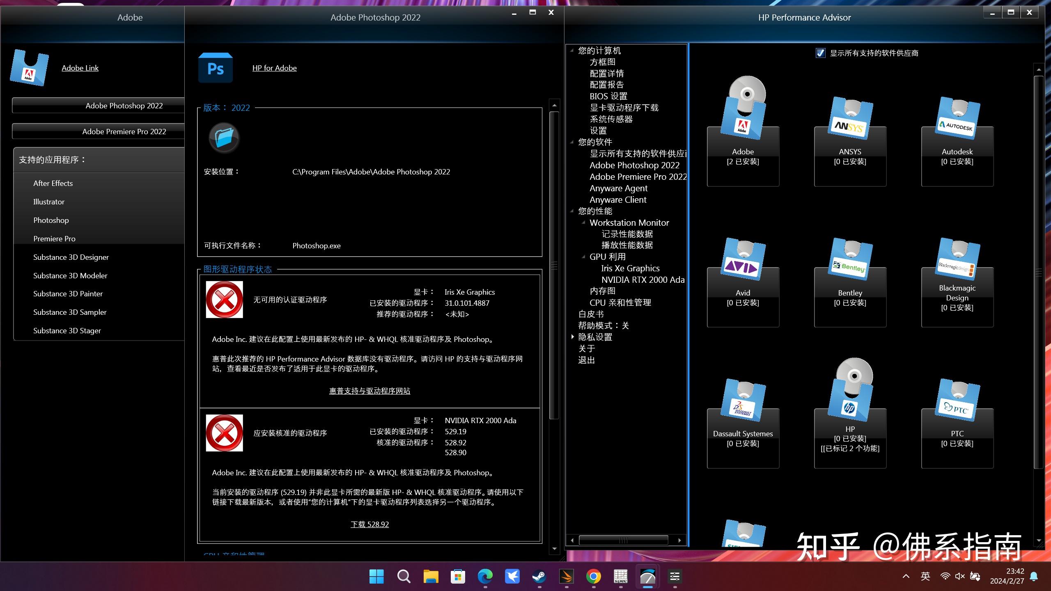Open Microsoft Store from the taskbar
The height and width of the screenshot is (591, 1051).
pos(458,576)
